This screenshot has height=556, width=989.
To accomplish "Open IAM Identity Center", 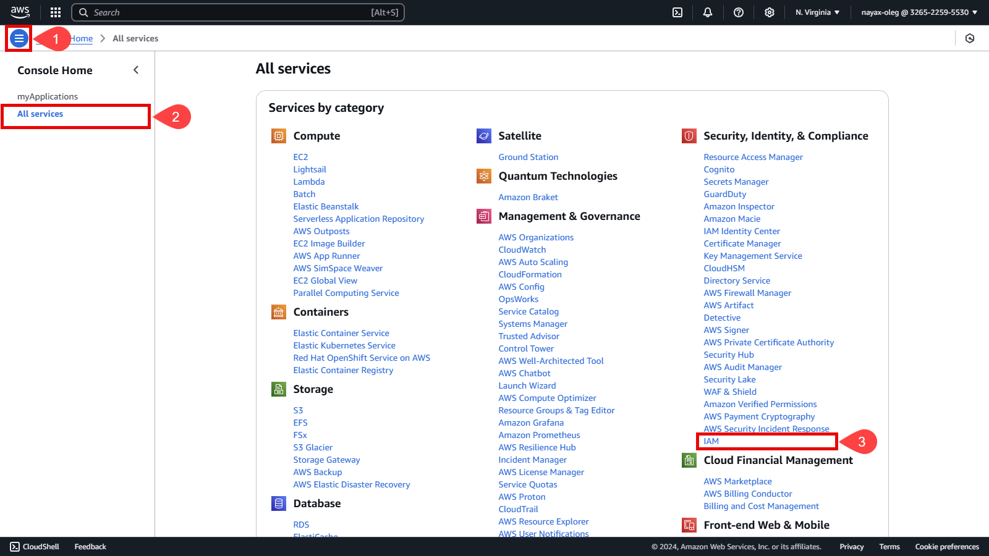I will [742, 231].
